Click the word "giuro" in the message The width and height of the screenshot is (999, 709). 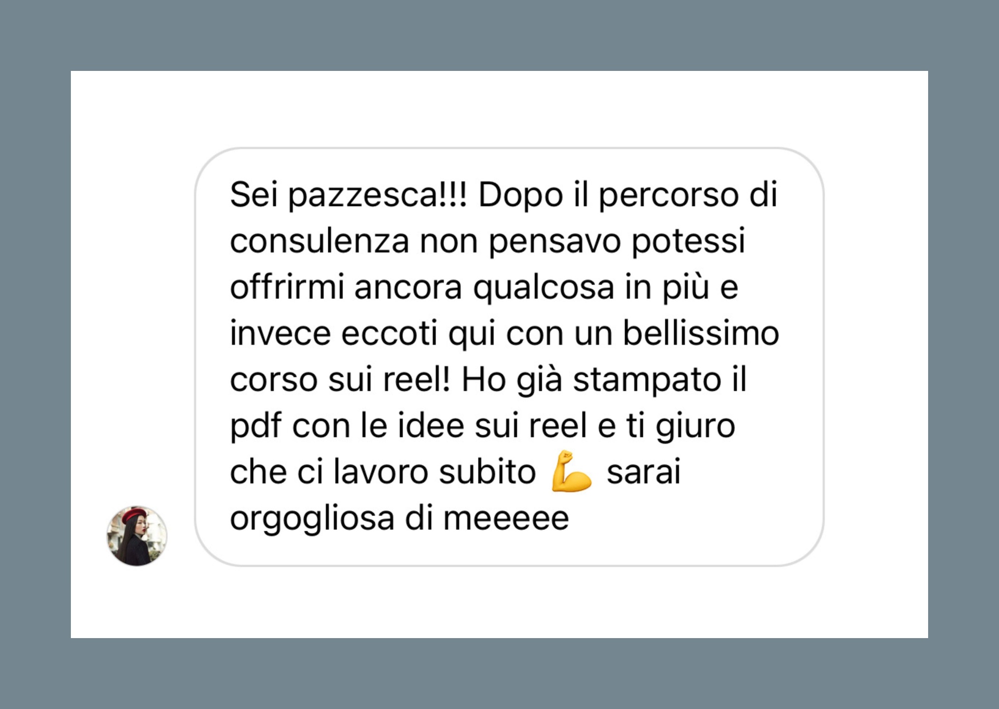(x=695, y=427)
